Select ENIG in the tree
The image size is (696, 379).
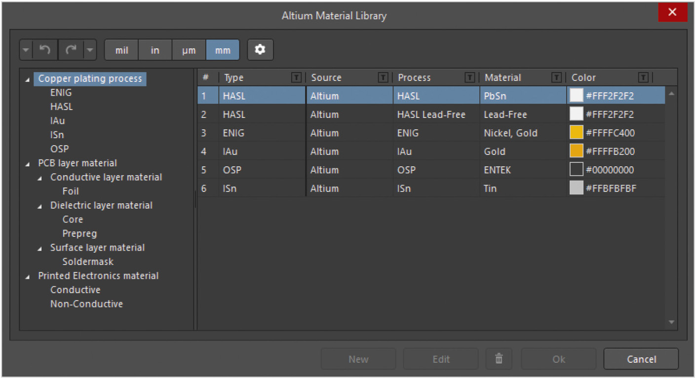(x=61, y=92)
